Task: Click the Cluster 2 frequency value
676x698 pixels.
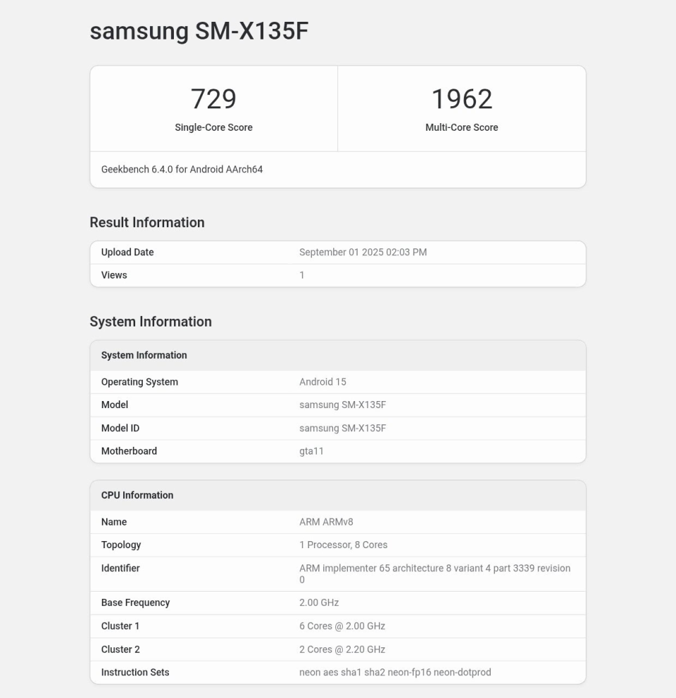Action: click(342, 649)
